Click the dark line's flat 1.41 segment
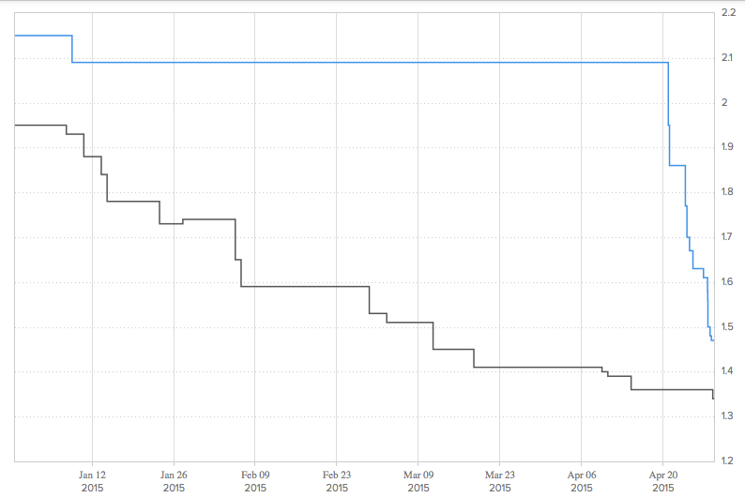The image size is (745, 498). (x=538, y=367)
